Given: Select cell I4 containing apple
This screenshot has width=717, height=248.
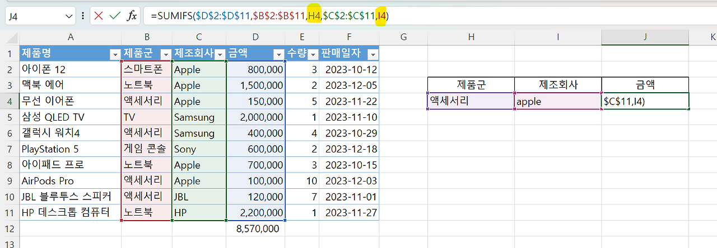Looking at the screenshot, I should (558, 101).
